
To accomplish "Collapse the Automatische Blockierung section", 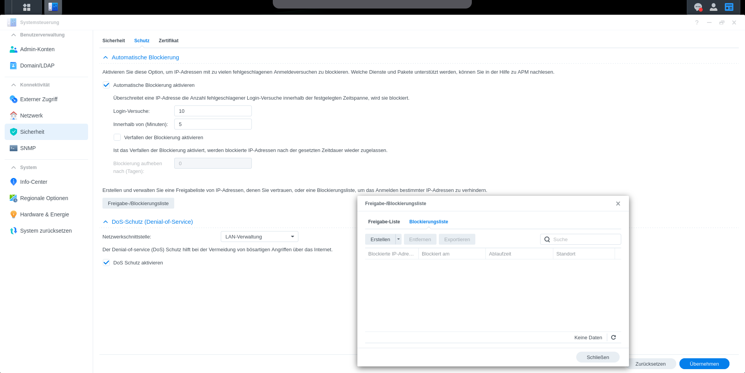I will (106, 57).
